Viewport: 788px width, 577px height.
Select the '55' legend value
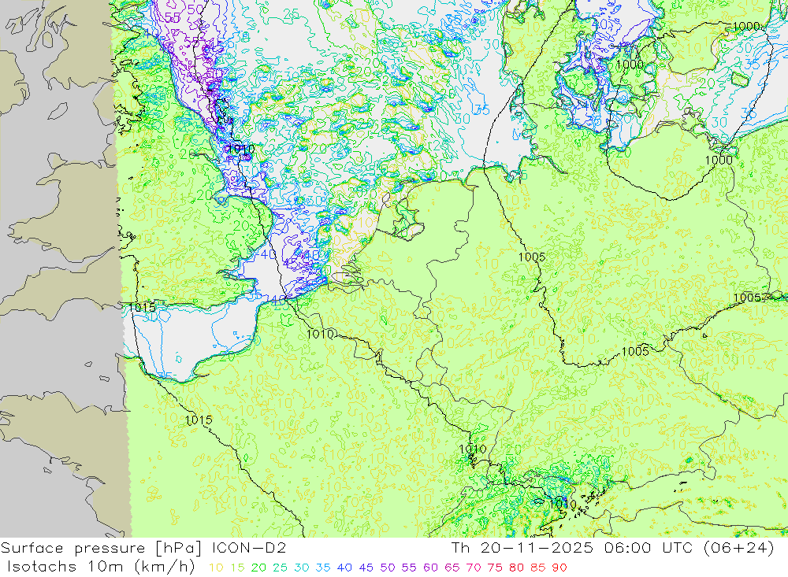pos(408,568)
